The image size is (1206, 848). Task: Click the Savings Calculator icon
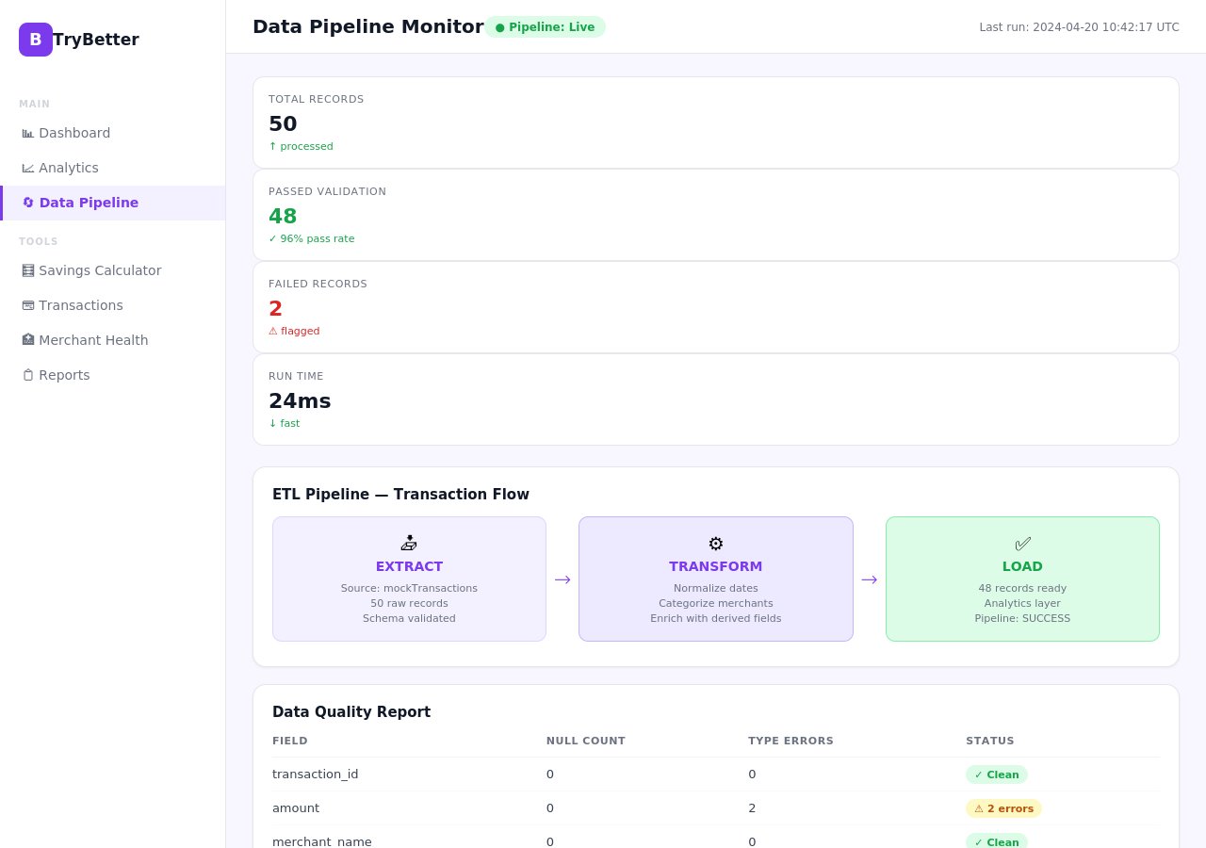coord(28,271)
